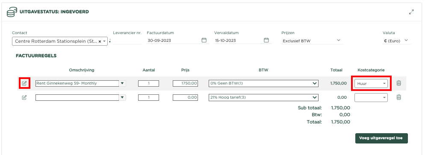The height and width of the screenshot is (155, 425).
Task: Clear the Contact selection with the x
Action: [x=100, y=41]
